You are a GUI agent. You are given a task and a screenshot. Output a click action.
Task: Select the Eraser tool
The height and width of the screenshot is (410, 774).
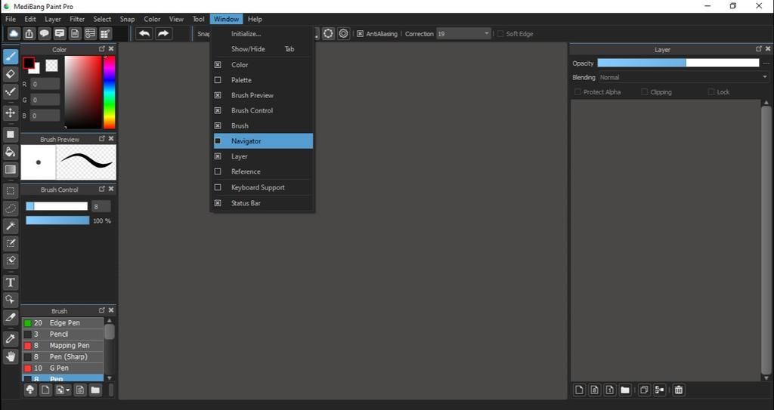(x=11, y=74)
